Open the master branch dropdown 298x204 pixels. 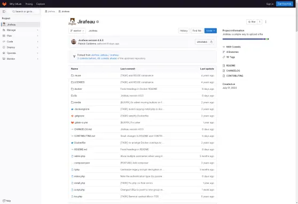tap(77, 30)
